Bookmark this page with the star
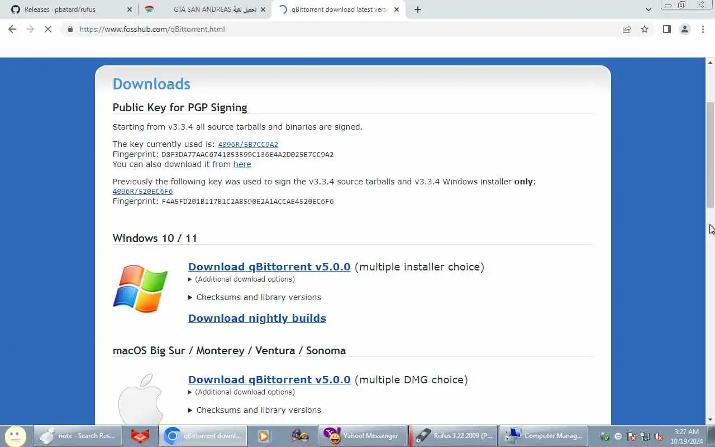The height and width of the screenshot is (447, 715). [x=645, y=29]
